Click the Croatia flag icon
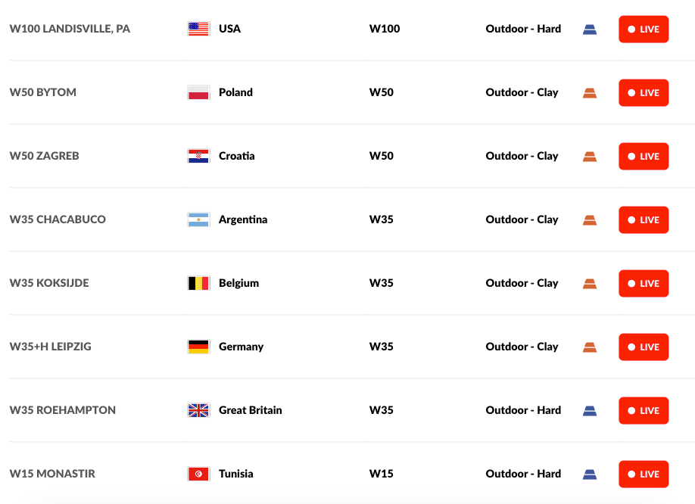 [198, 156]
